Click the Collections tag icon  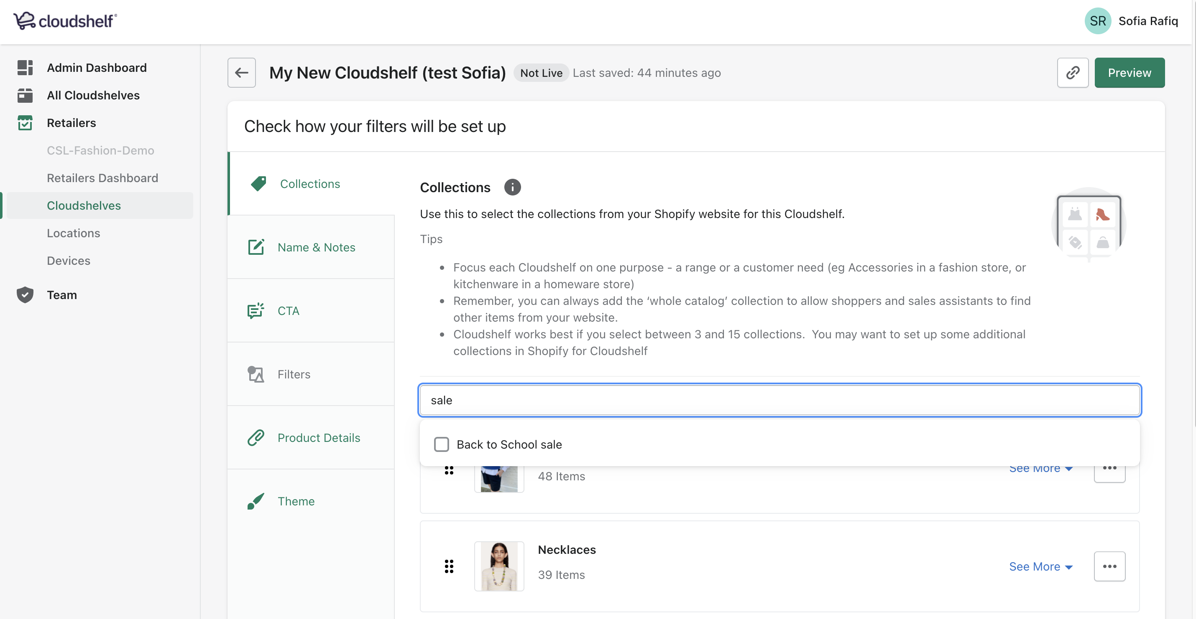point(258,184)
